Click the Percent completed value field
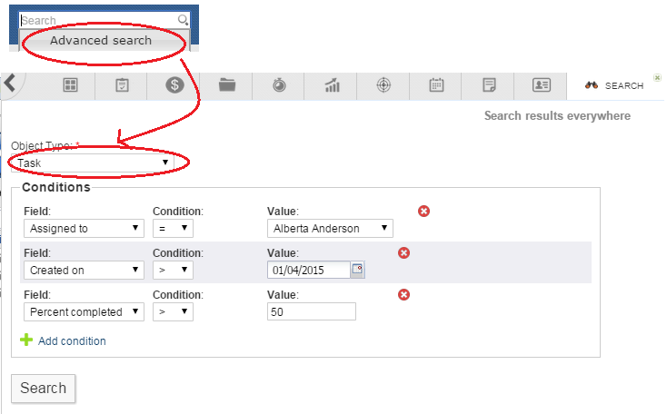 coord(312,311)
